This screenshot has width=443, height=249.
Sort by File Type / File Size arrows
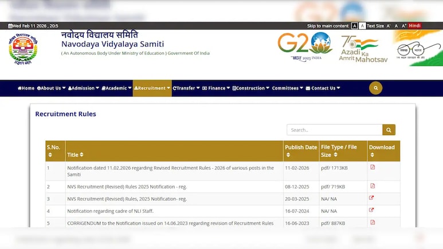click(x=336, y=155)
